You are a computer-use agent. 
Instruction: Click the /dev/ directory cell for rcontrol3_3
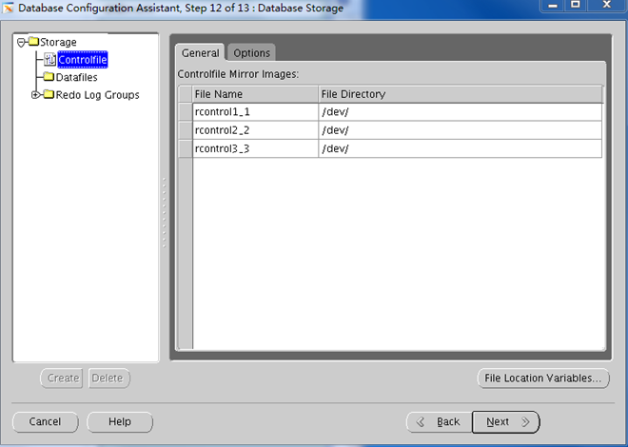pyautogui.click(x=461, y=149)
